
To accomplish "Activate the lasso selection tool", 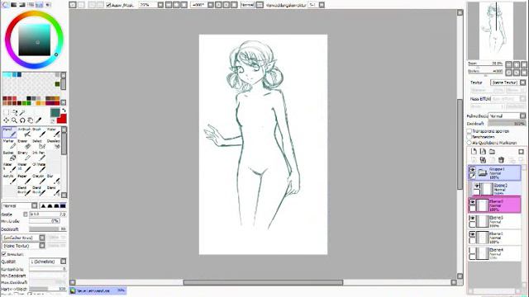I will click(x=14, y=112).
